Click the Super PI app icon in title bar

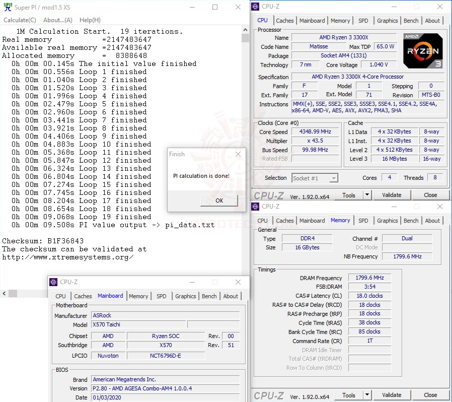click(x=8, y=7)
